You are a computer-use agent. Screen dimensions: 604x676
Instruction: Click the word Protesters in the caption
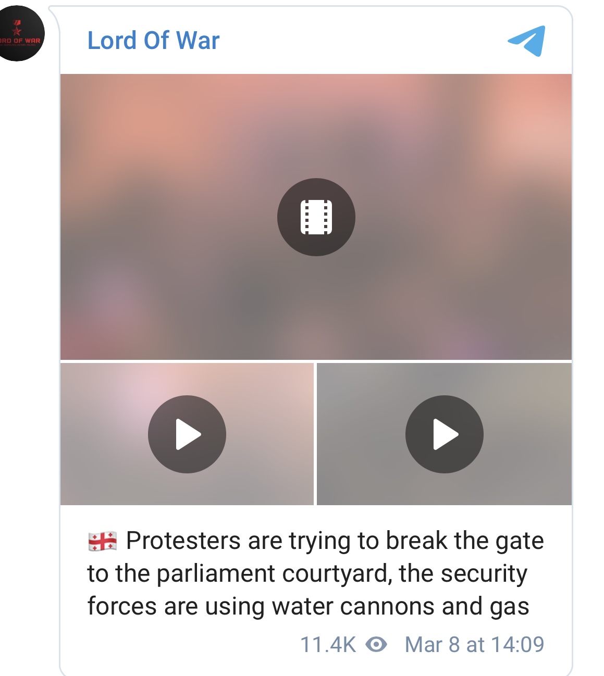(x=183, y=541)
